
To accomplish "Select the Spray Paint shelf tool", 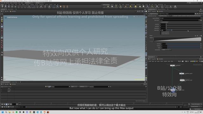I will coord(41,7).
